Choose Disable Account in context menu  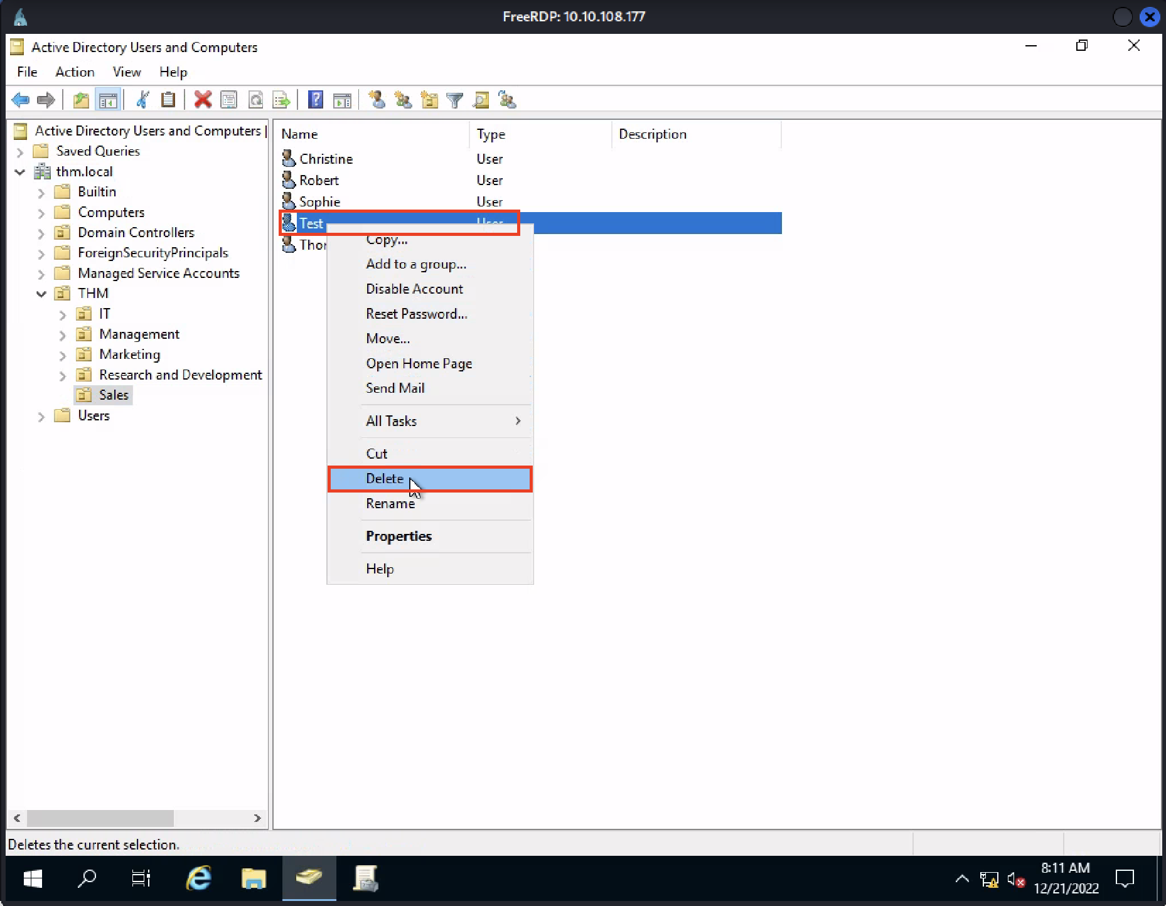[430, 289]
